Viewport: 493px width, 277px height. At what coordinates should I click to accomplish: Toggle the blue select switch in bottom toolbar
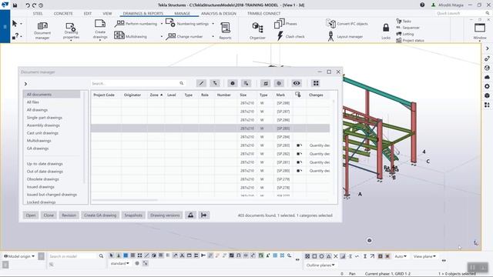tap(126, 255)
